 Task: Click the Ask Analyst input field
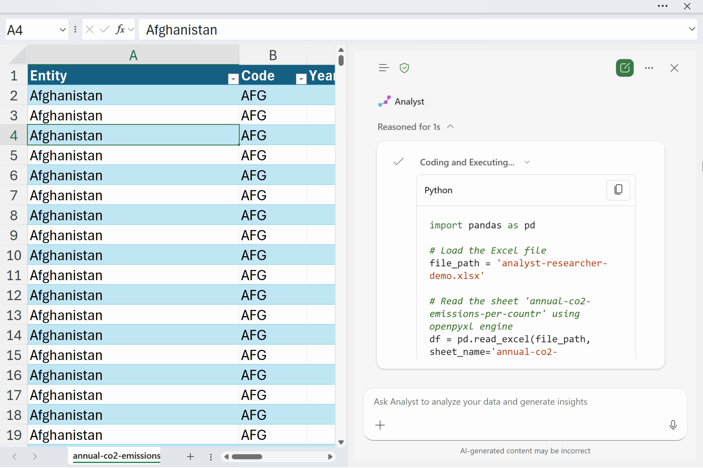[x=481, y=401]
